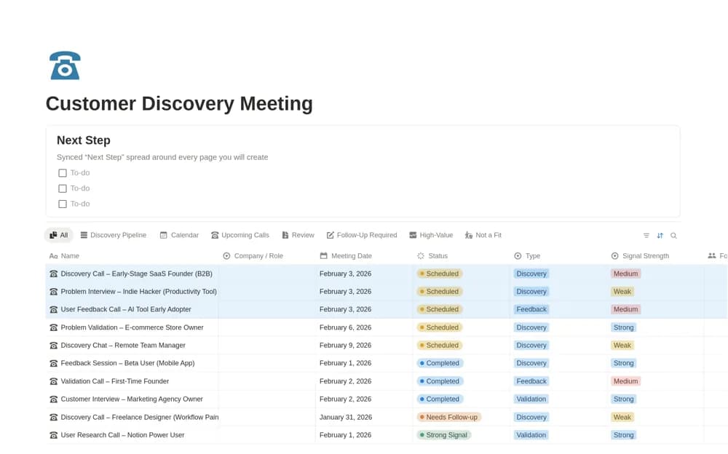The height and width of the screenshot is (454, 728).
Task: Open User Research Call – Notion Power User
Action: click(122, 435)
